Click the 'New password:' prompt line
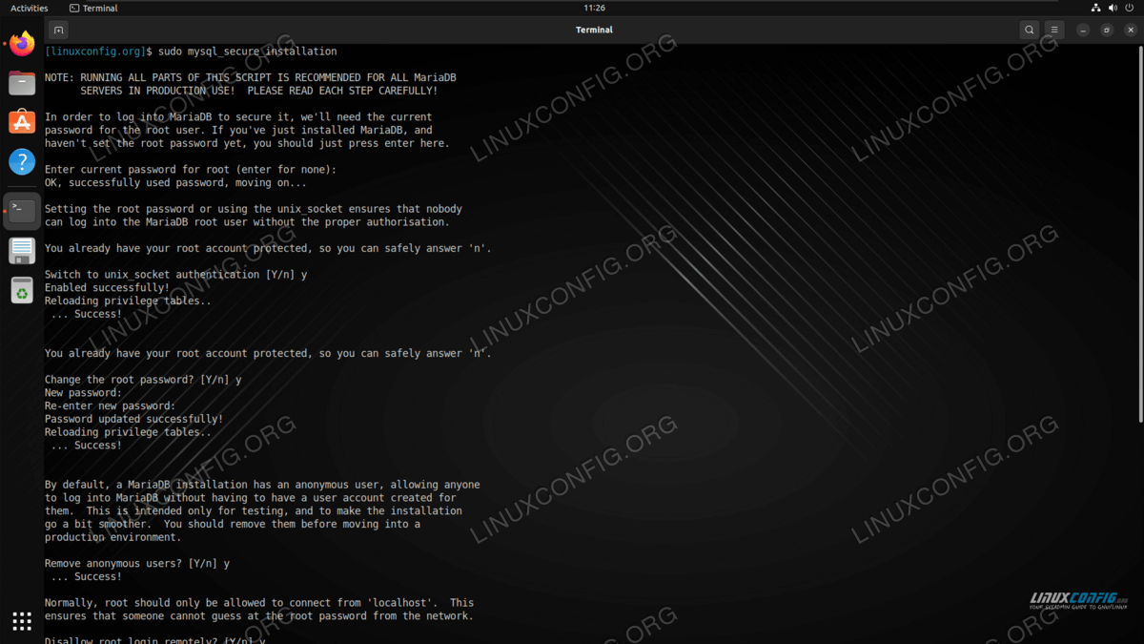Image resolution: width=1144 pixels, height=644 pixels. click(x=84, y=393)
